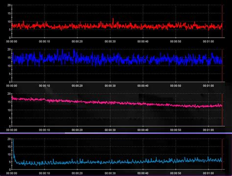Select the 00:00:40 label under cyan graph

tap(143, 173)
